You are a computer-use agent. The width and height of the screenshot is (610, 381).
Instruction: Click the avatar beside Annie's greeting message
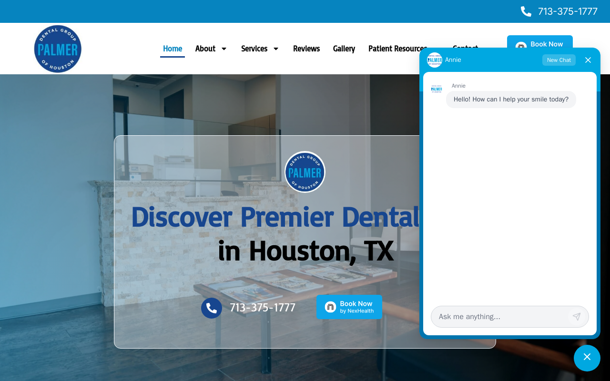click(x=437, y=89)
